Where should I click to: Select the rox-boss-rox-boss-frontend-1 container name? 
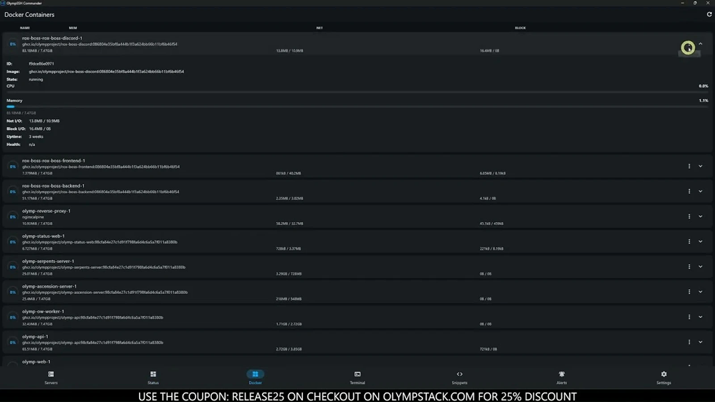(x=53, y=160)
